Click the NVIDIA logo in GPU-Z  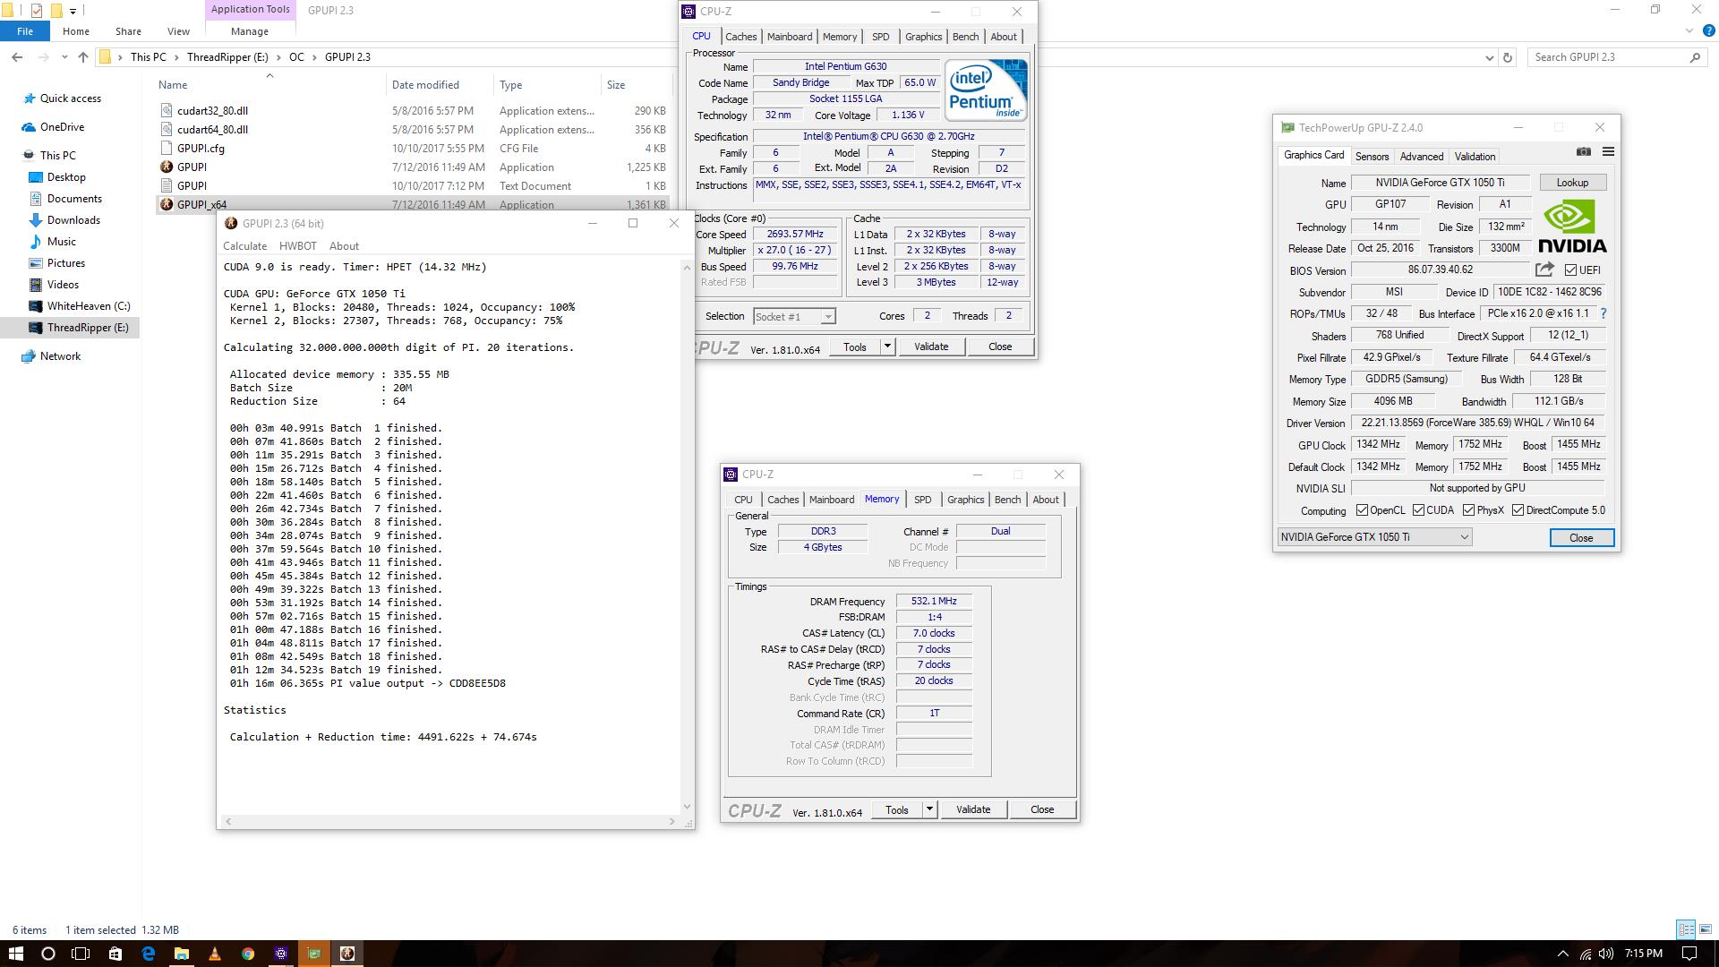click(x=1572, y=227)
